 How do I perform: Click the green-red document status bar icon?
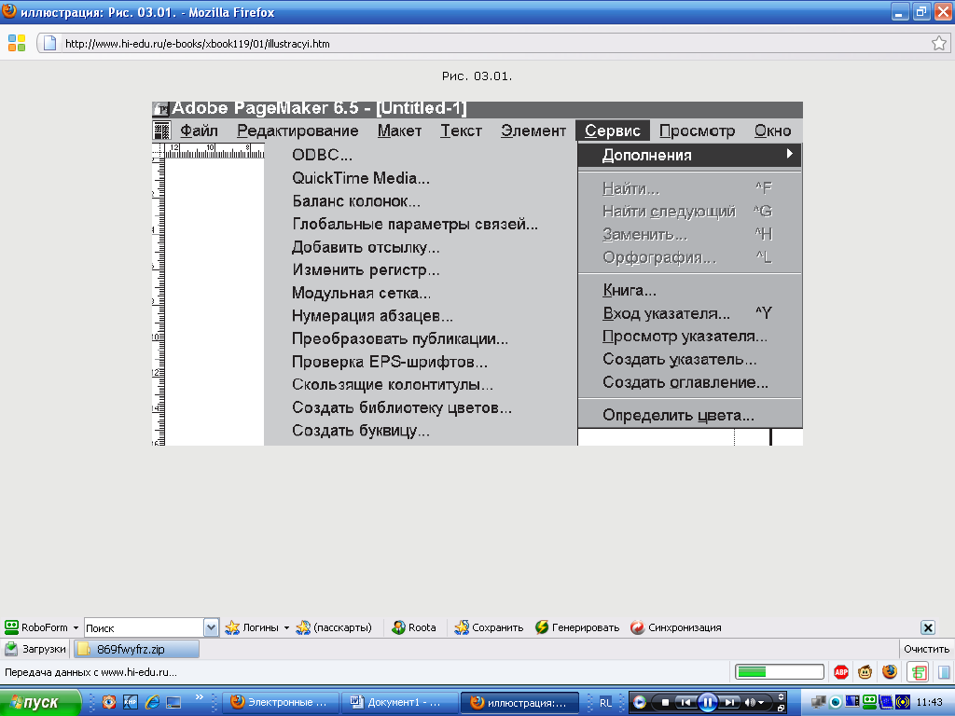918,672
